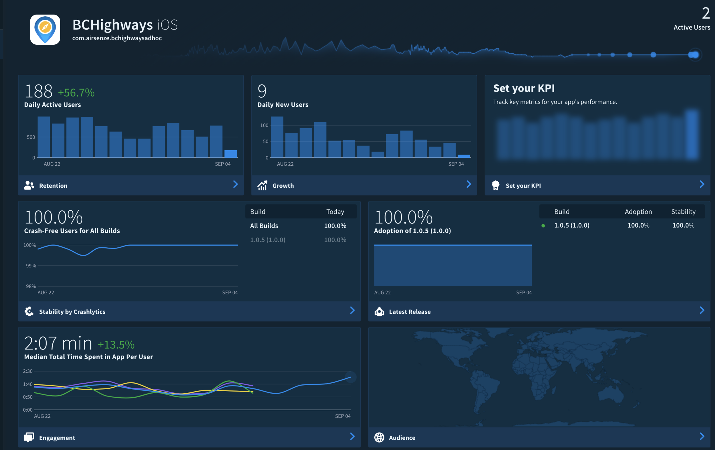
Task: Click the Today column header
Action: click(335, 212)
